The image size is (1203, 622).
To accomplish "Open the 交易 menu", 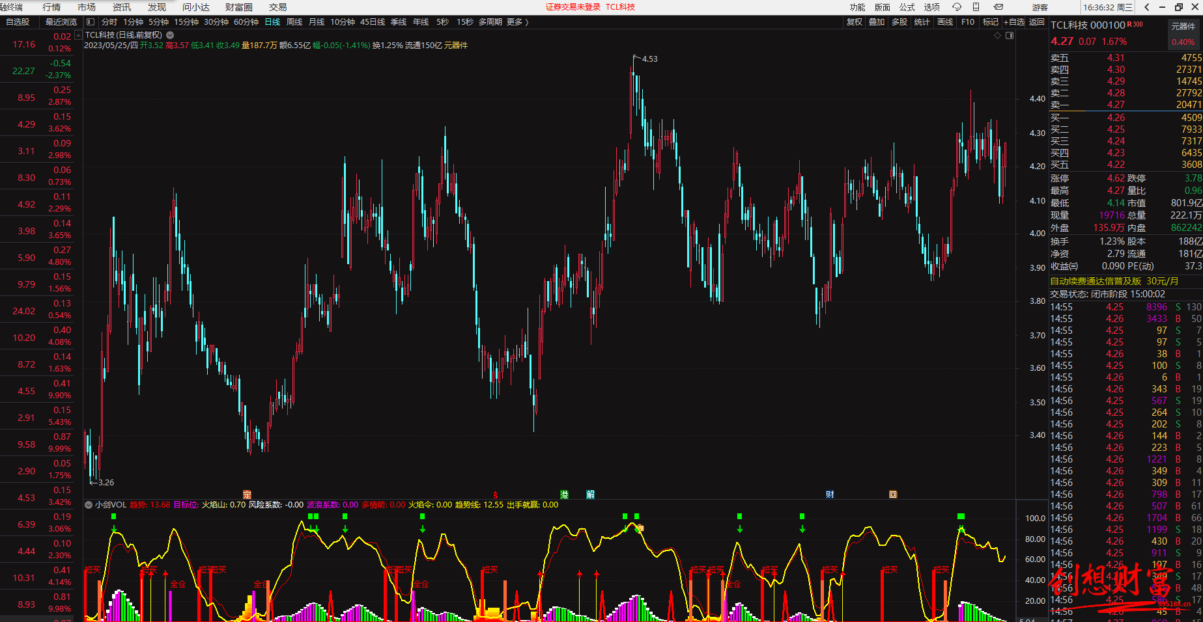I will [x=278, y=7].
